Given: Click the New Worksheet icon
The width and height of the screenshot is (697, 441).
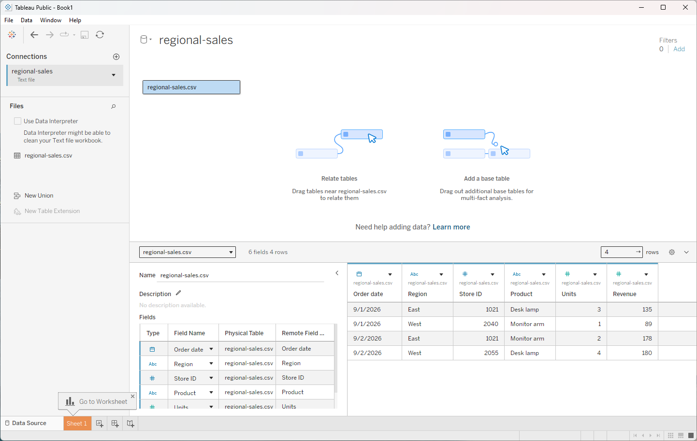Looking at the screenshot, I should 100,424.
